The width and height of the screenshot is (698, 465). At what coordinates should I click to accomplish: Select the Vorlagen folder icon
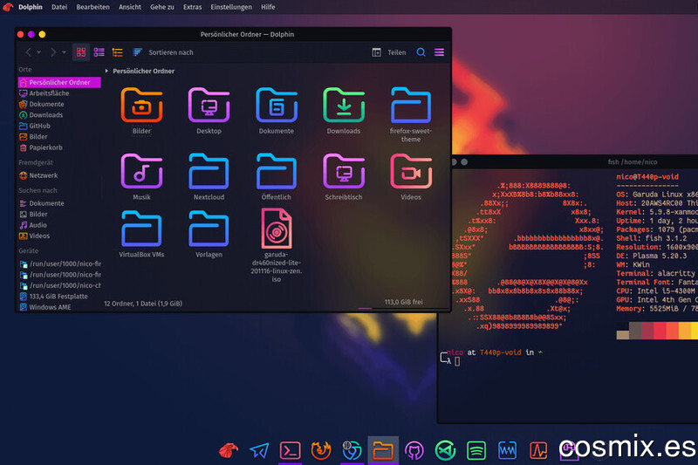coord(209,229)
